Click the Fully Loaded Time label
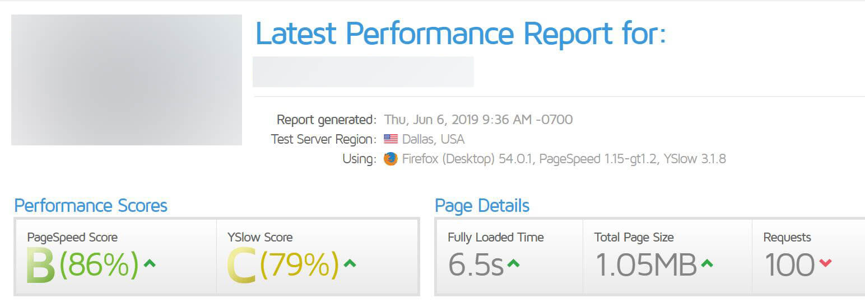865x303 pixels. click(x=495, y=237)
